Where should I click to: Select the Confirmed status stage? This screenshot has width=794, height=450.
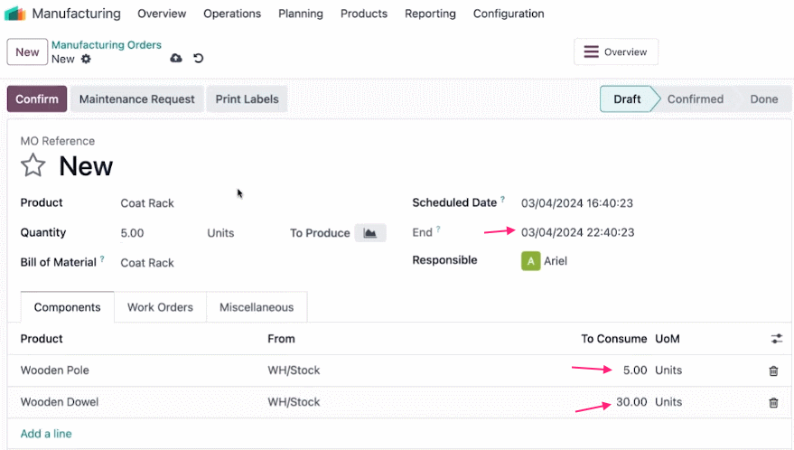[695, 98]
